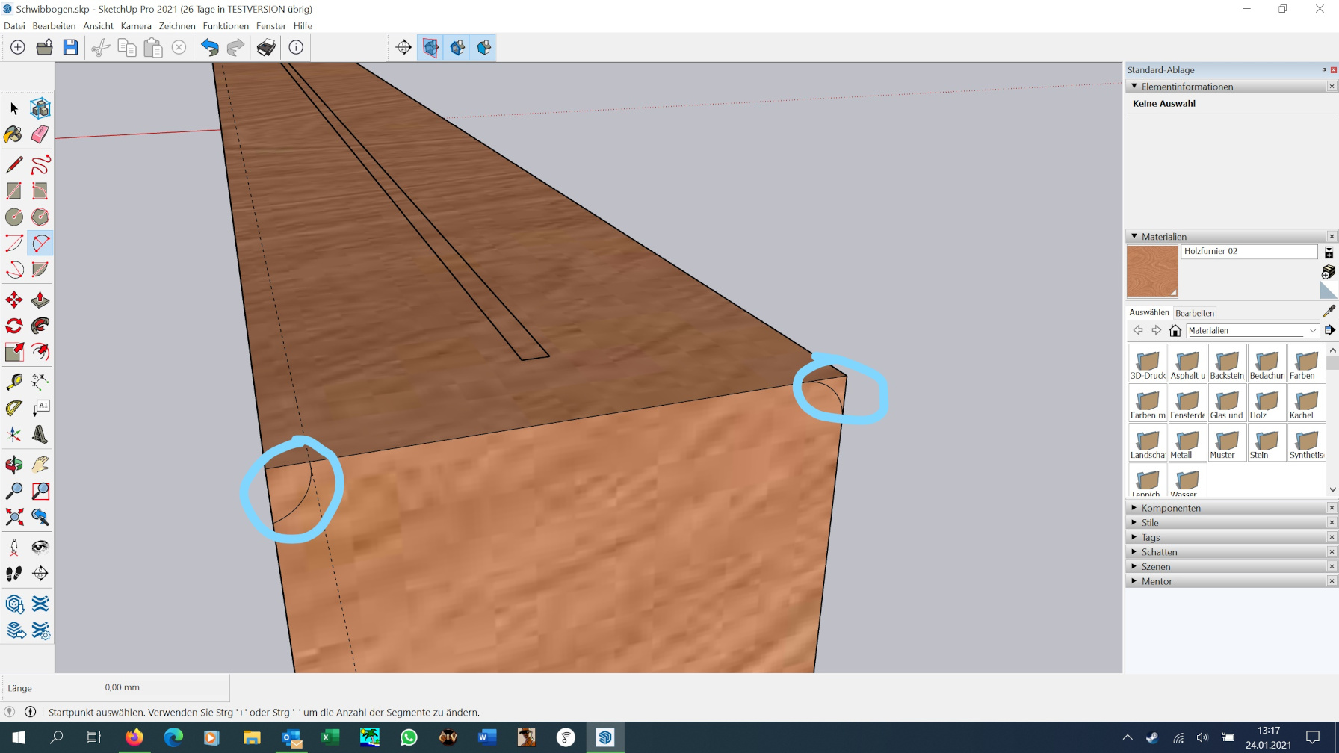
Task: Expand the Schatten panel
Action: pos(1159,552)
